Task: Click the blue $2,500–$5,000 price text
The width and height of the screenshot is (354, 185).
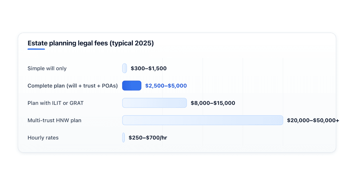Action: click(x=166, y=86)
